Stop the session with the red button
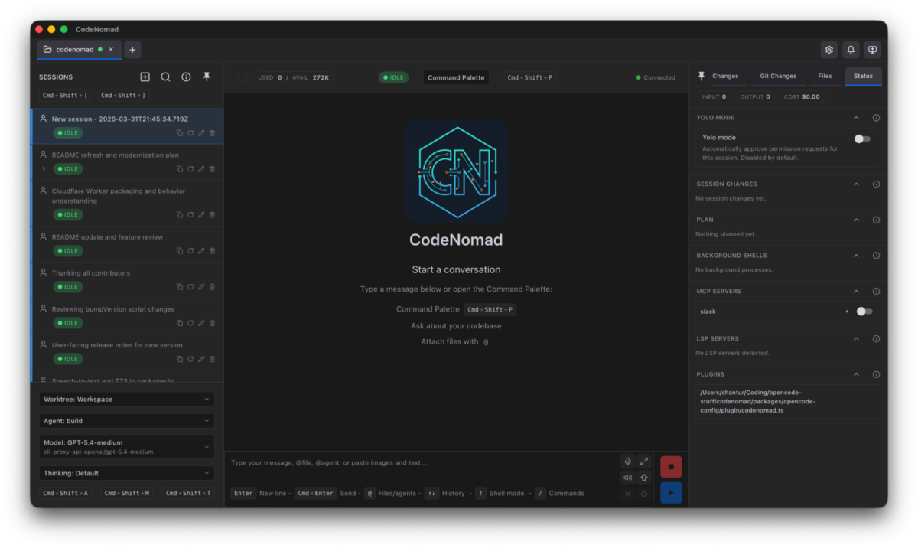 click(x=671, y=467)
